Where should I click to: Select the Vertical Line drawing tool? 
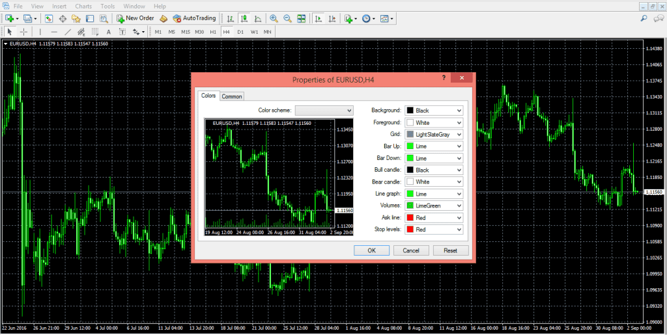40,32
